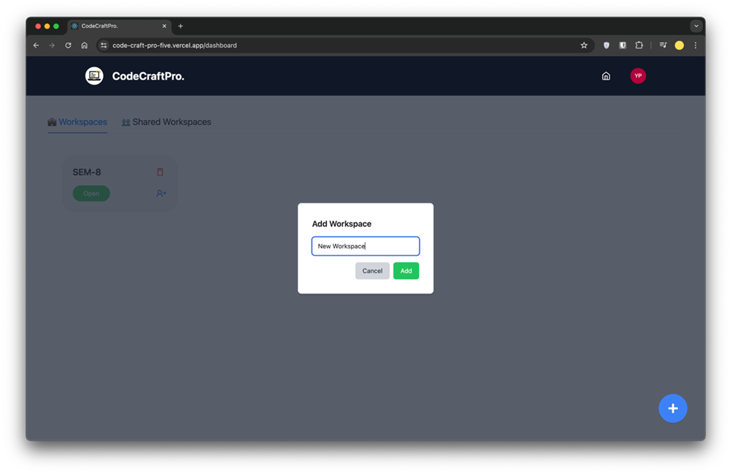The image size is (731, 474).
Task: Click the blue plus floating button
Action: coord(673,408)
